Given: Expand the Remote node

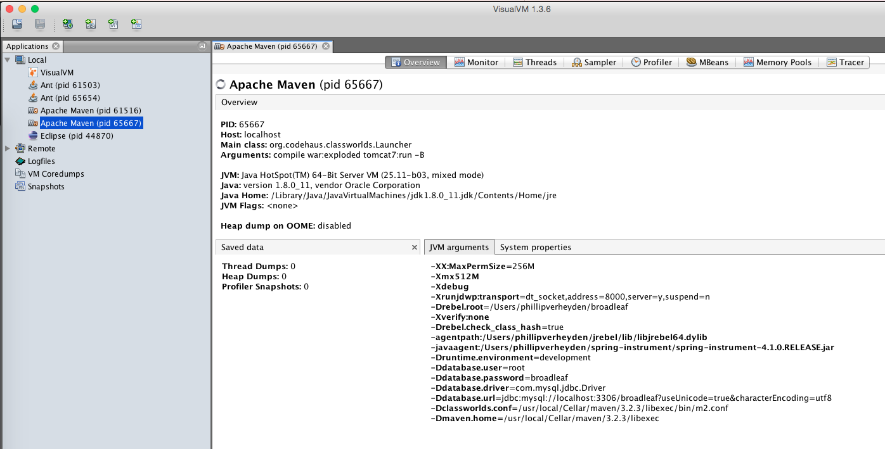Looking at the screenshot, I should click(x=8, y=148).
